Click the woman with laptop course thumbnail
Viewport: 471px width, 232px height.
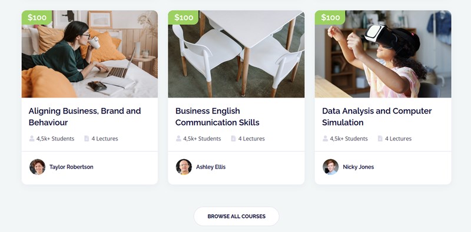89,54
